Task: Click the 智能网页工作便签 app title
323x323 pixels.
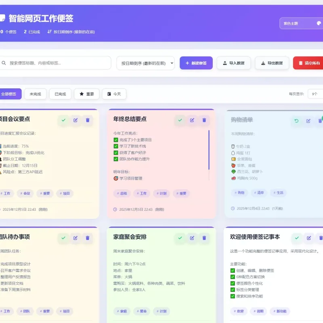Action: [41, 18]
